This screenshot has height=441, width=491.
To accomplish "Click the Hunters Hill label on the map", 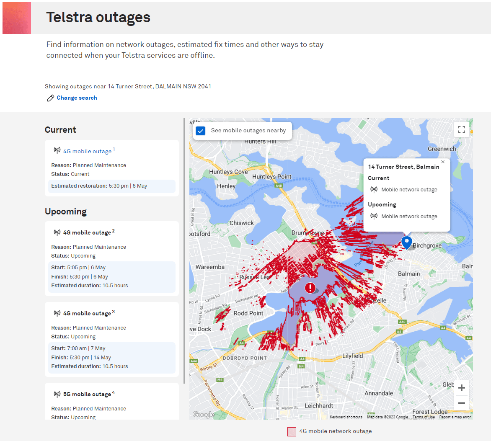I will (260, 142).
